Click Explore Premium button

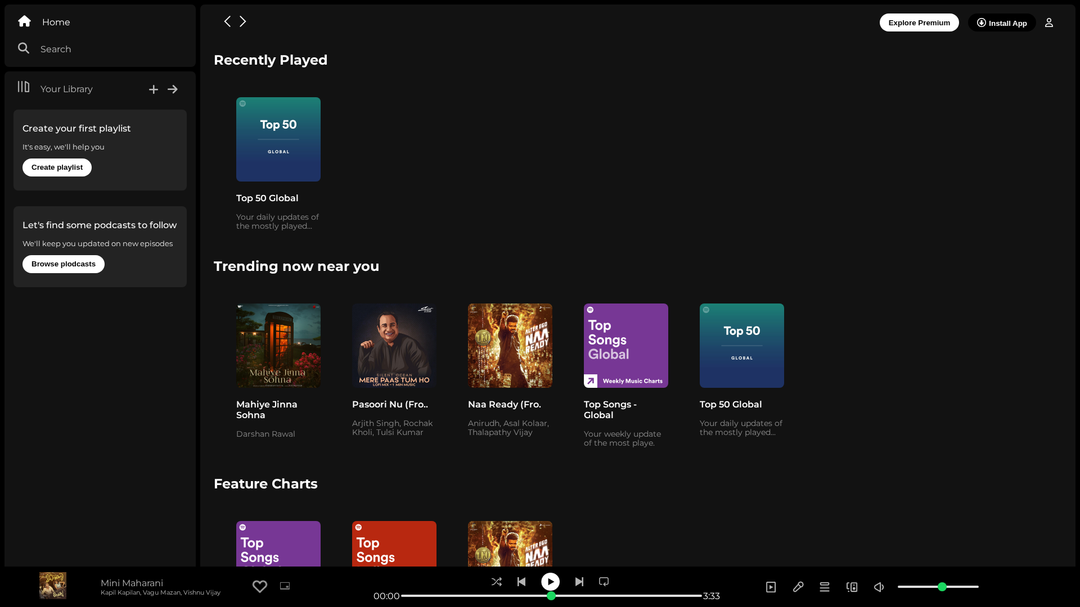pos(919,22)
